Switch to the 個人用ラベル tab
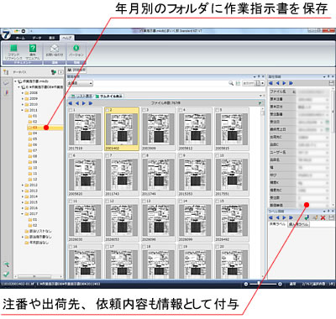Image resolution: width=336 pixels, height=319 pixels. pyautogui.click(x=298, y=224)
